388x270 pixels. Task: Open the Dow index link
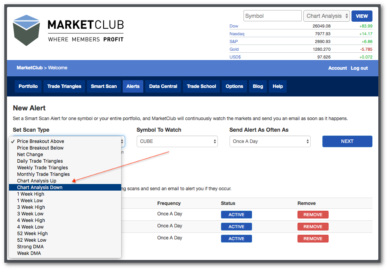[x=234, y=26]
